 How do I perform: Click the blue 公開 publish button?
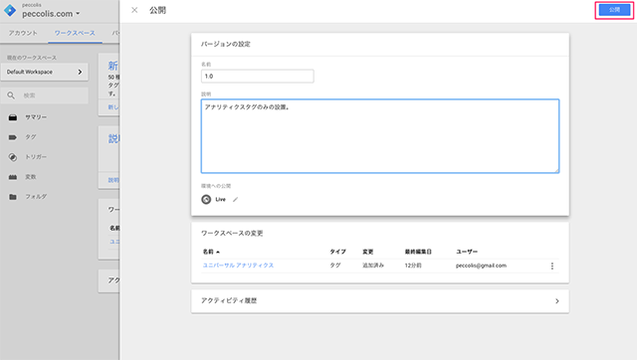coord(614,10)
